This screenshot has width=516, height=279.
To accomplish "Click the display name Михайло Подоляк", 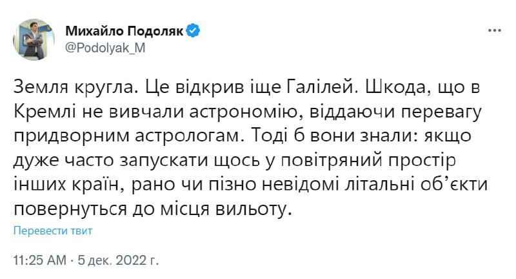I will pos(124,30).
